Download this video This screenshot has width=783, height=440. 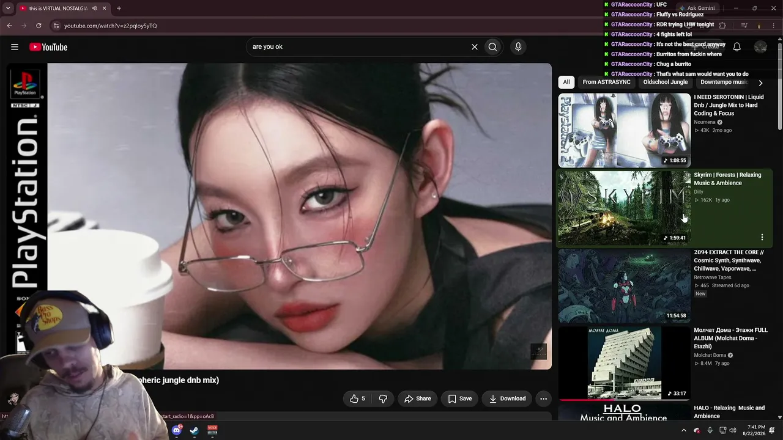pyautogui.click(x=507, y=398)
